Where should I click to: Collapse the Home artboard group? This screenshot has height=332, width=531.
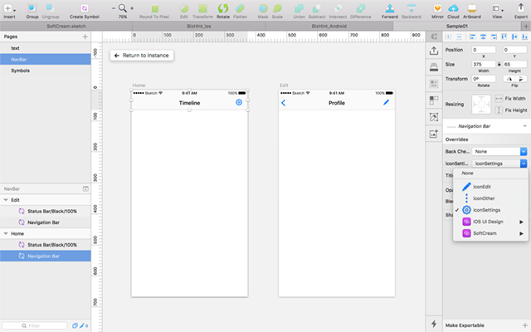pos(5,234)
